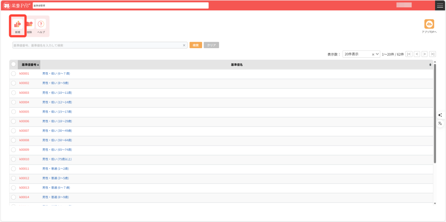
Task: Open the k00003 reference number link
Action: click(x=24, y=93)
